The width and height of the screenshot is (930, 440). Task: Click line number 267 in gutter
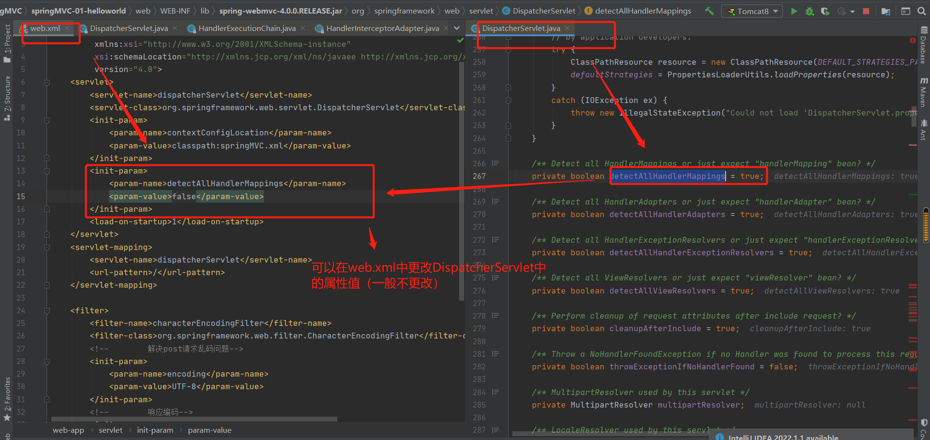pyautogui.click(x=479, y=176)
